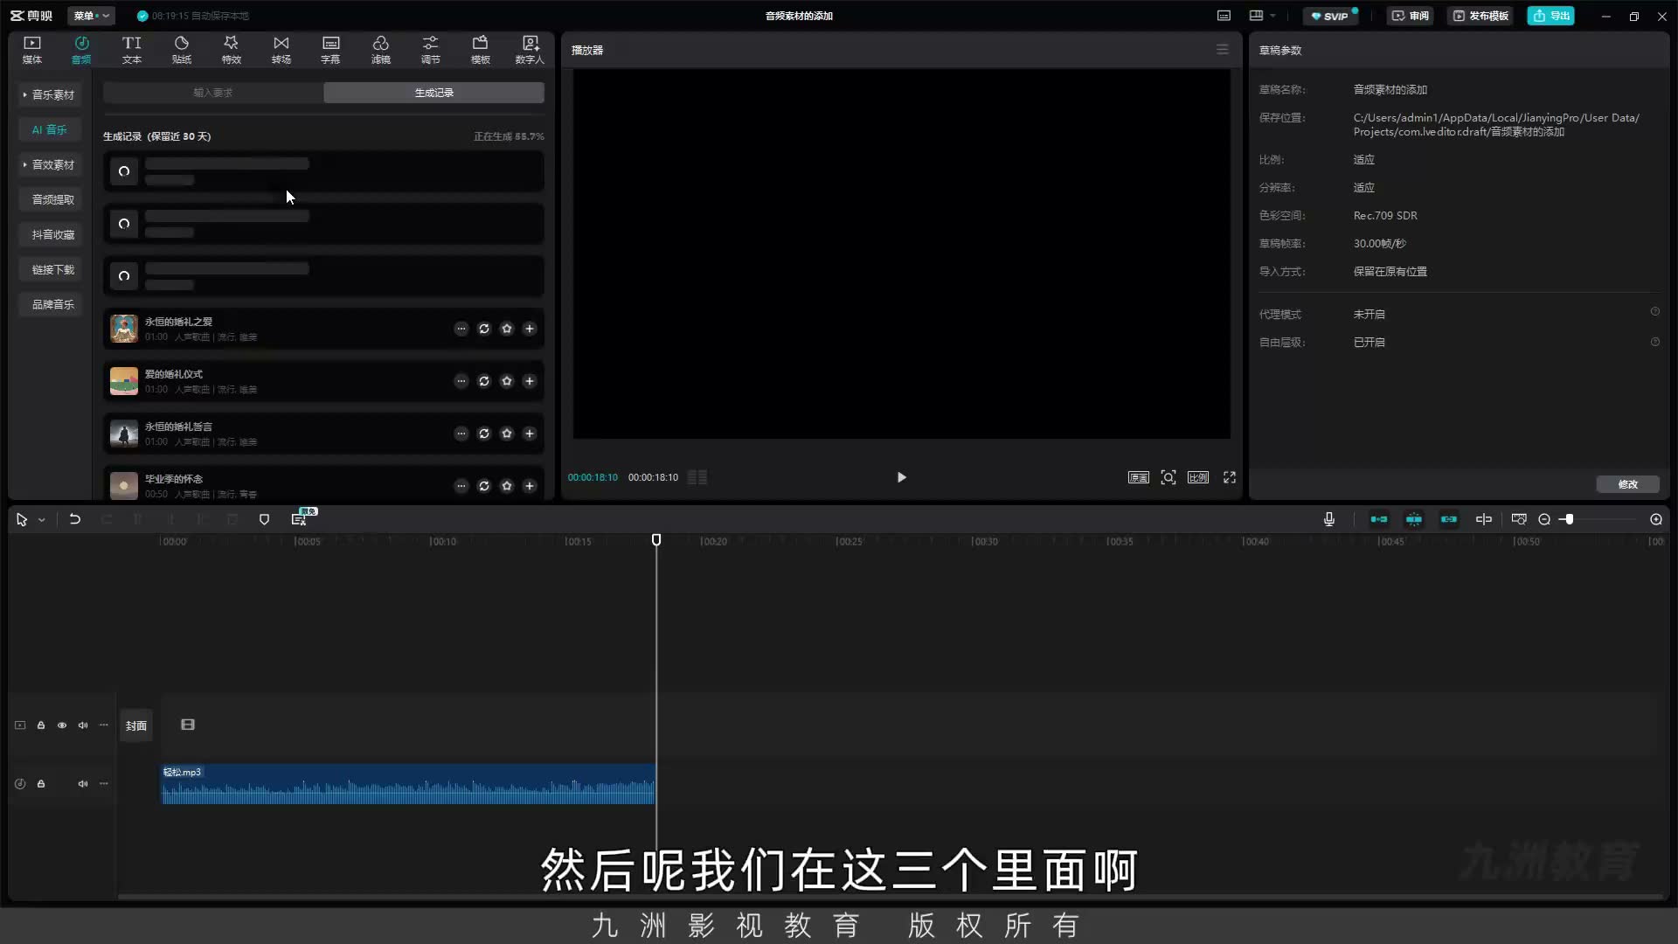Open more options on the video track
The width and height of the screenshot is (1678, 944).
pos(104,725)
